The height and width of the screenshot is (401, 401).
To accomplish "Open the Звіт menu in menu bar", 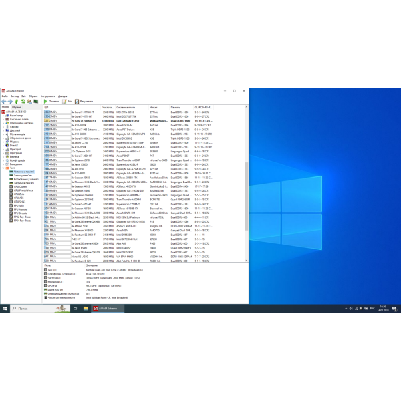I will pyautogui.click(x=24, y=96).
